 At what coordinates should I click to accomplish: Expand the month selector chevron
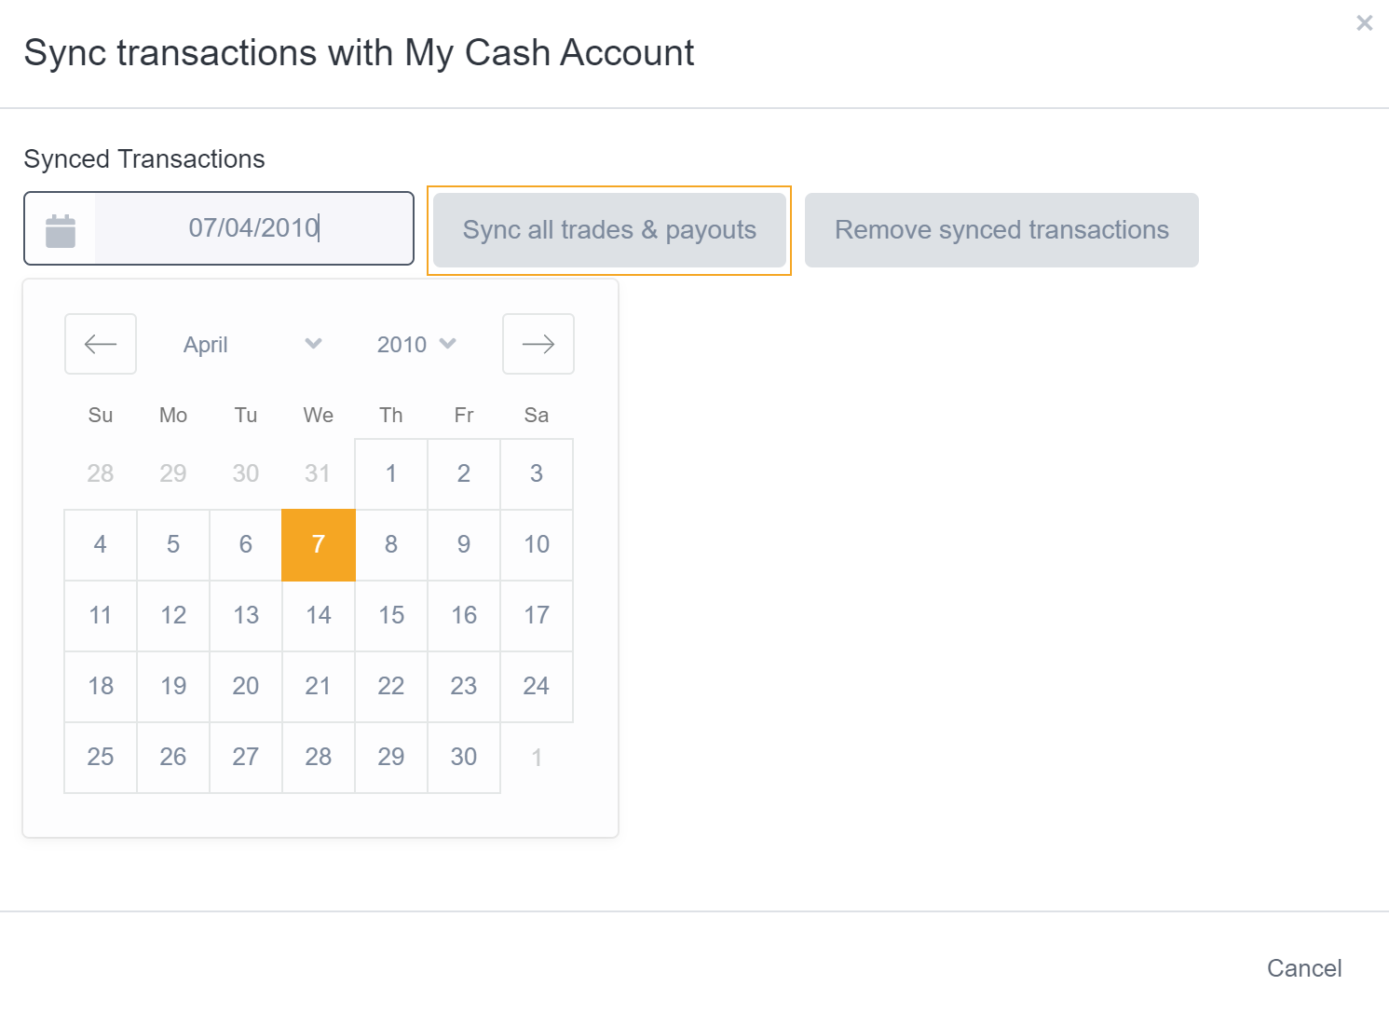[313, 344]
